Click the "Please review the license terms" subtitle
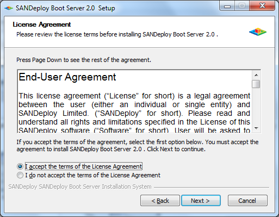The height and width of the screenshot is (217, 279). (x=117, y=34)
